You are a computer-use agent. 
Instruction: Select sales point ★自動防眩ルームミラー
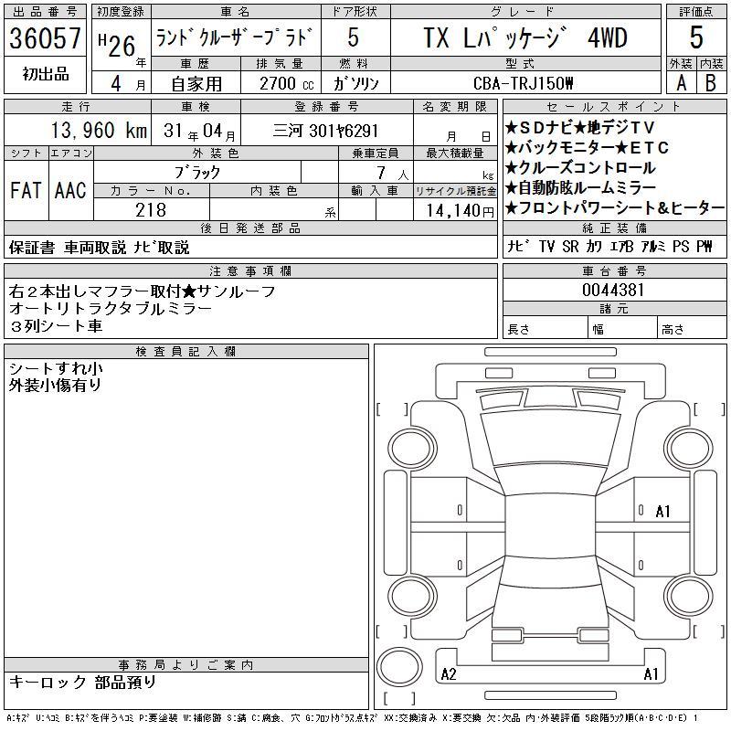pyautogui.click(x=580, y=187)
